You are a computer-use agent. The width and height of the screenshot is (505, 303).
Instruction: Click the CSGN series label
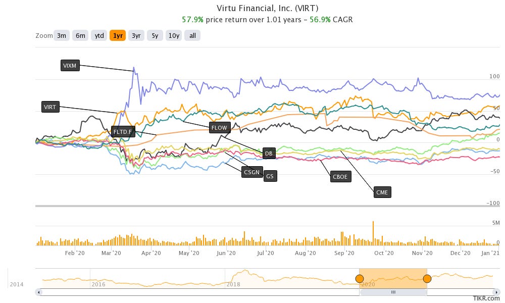(x=252, y=172)
